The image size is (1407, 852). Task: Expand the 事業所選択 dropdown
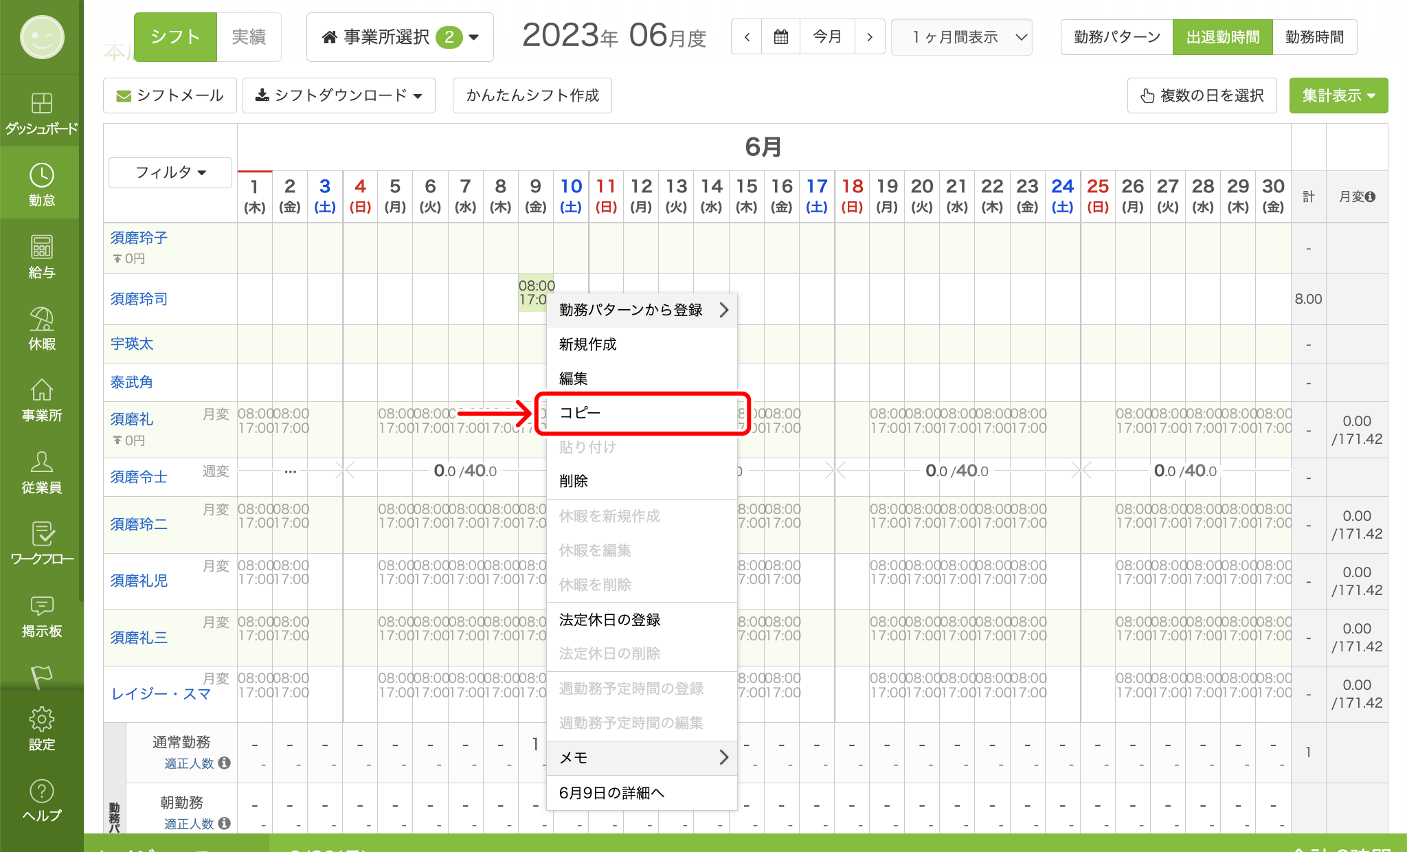400,37
